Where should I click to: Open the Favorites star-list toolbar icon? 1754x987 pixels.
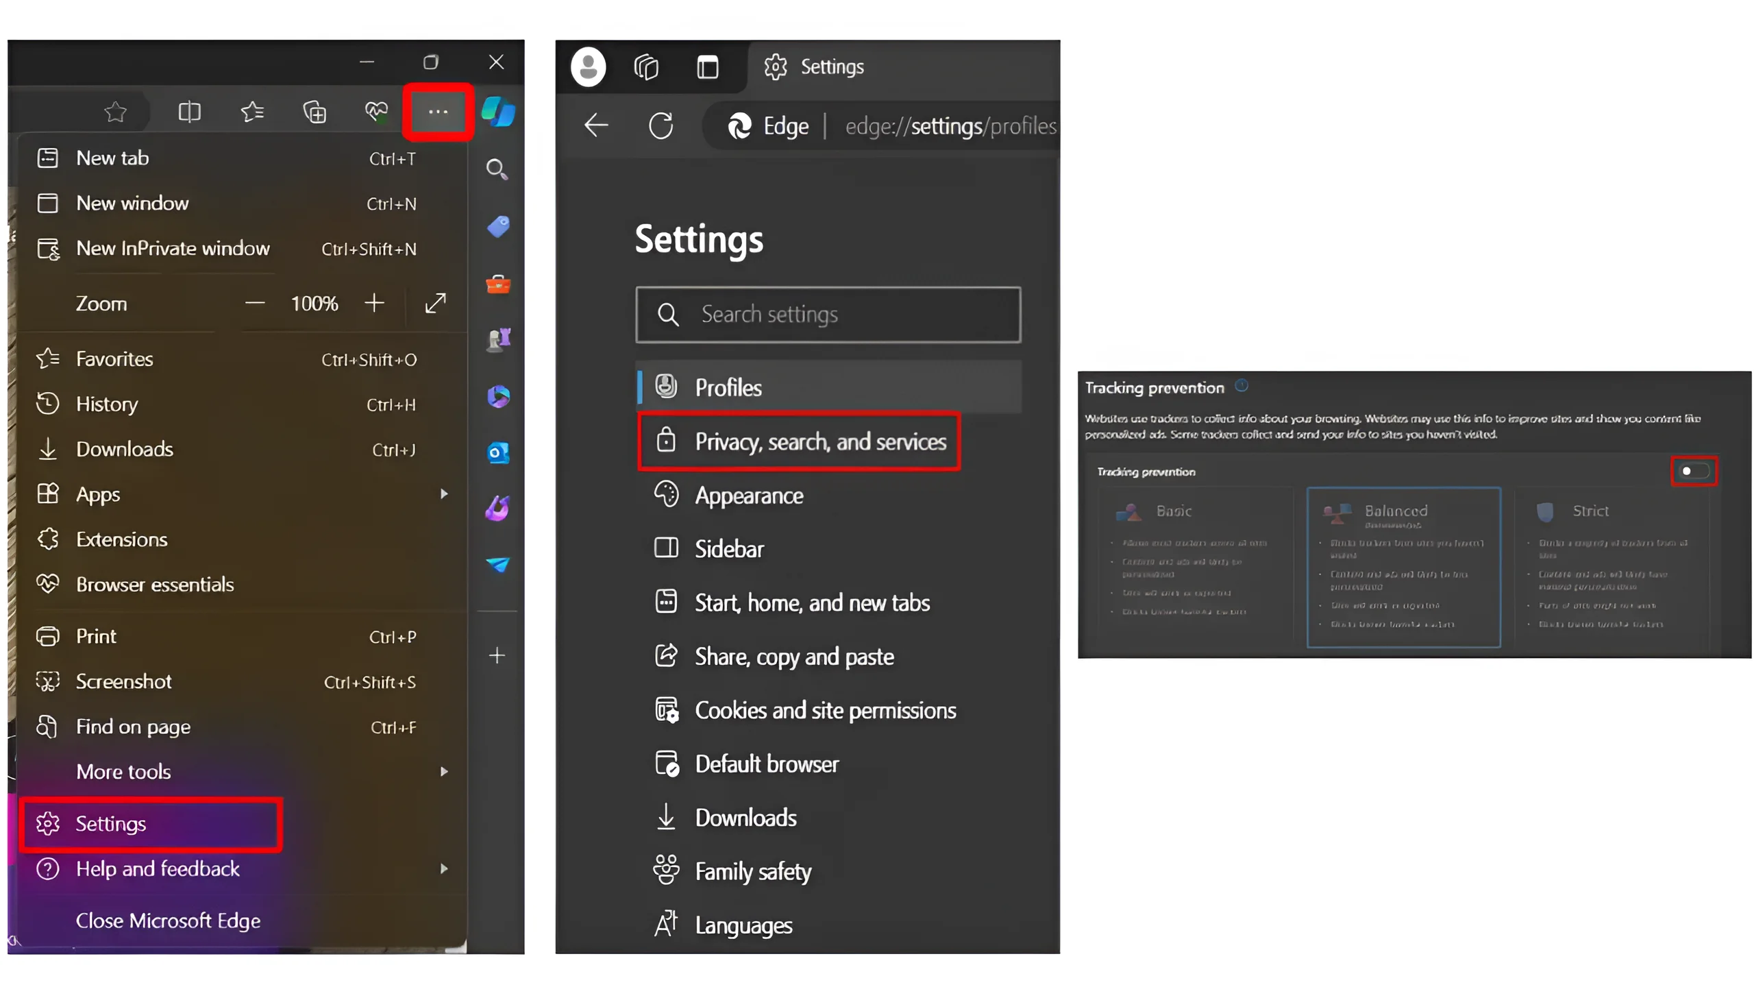(252, 111)
